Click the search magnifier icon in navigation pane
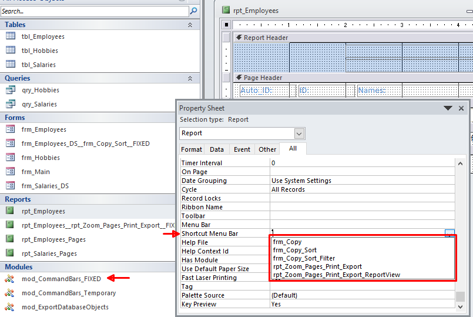 194,11
